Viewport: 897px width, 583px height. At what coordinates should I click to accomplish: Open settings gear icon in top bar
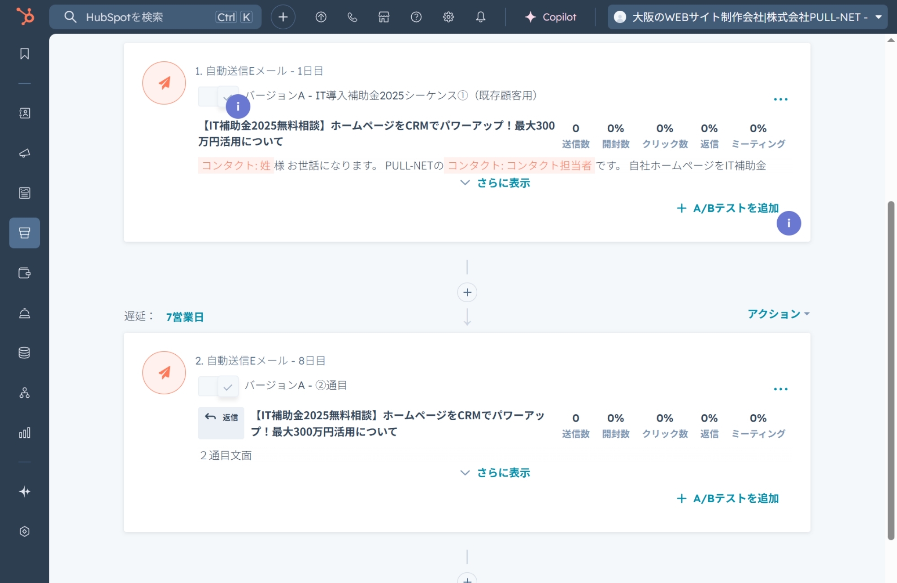pos(448,17)
